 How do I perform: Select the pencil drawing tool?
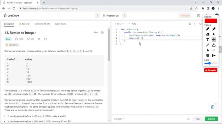coord(207,29)
